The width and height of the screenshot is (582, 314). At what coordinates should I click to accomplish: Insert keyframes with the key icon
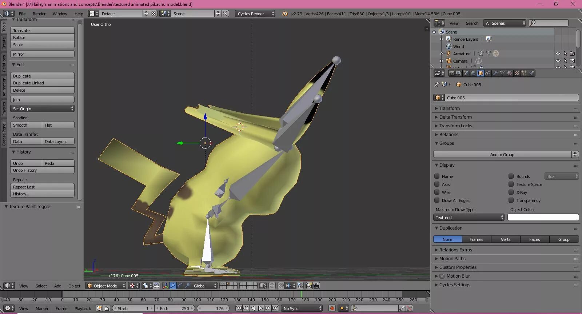(x=402, y=308)
